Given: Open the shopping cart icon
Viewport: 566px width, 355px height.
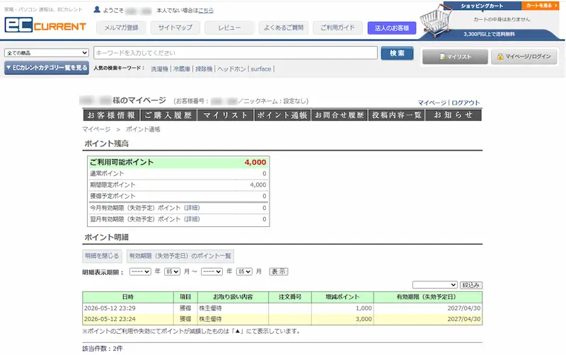Looking at the screenshot, I should [436, 21].
